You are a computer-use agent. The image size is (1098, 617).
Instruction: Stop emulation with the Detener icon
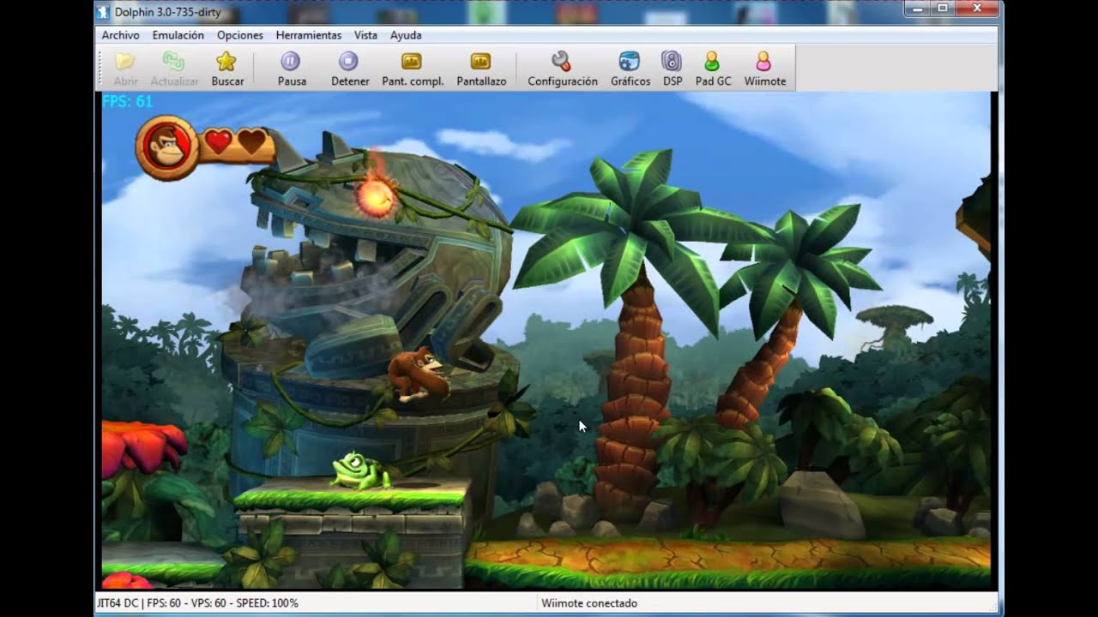[348, 62]
